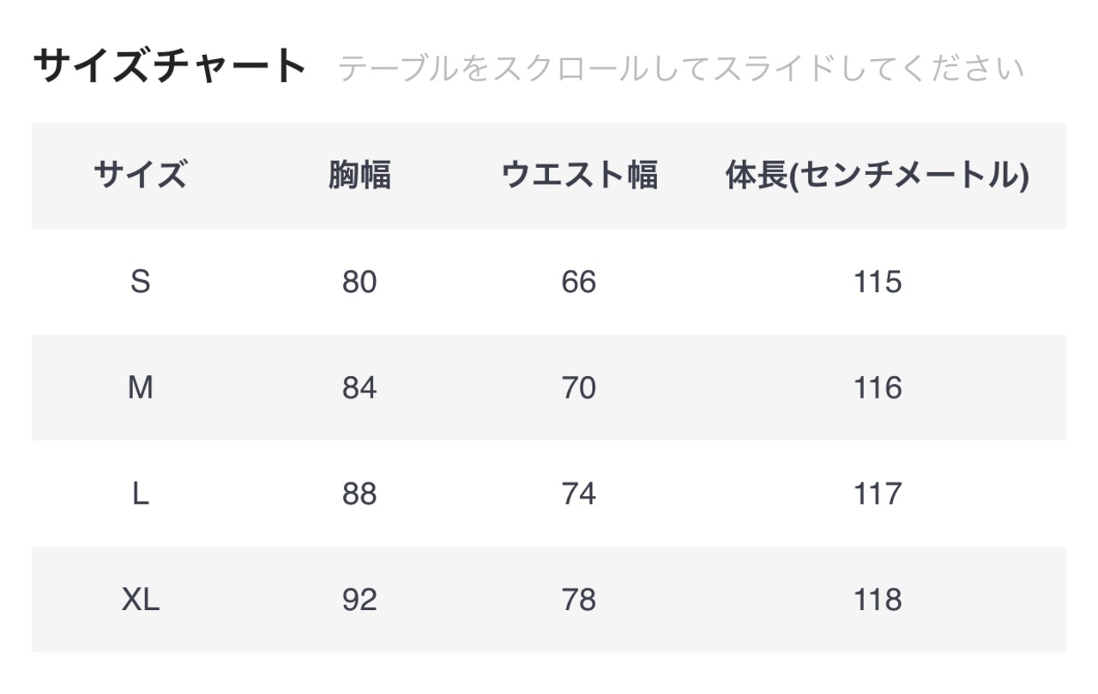The height and width of the screenshot is (694, 1098).
Task: Select the 胸幅 column header
Action: (359, 176)
